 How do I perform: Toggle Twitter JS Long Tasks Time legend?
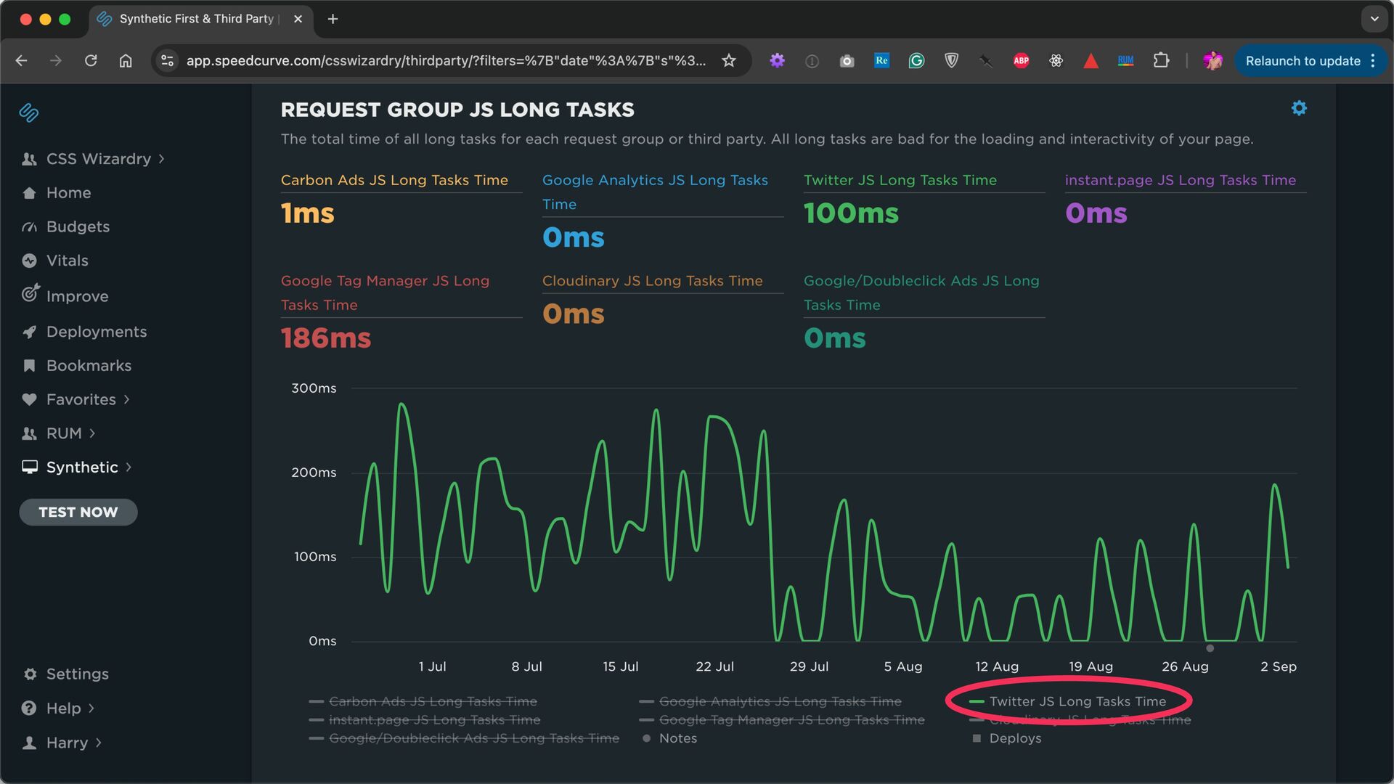click(1068, 702)
